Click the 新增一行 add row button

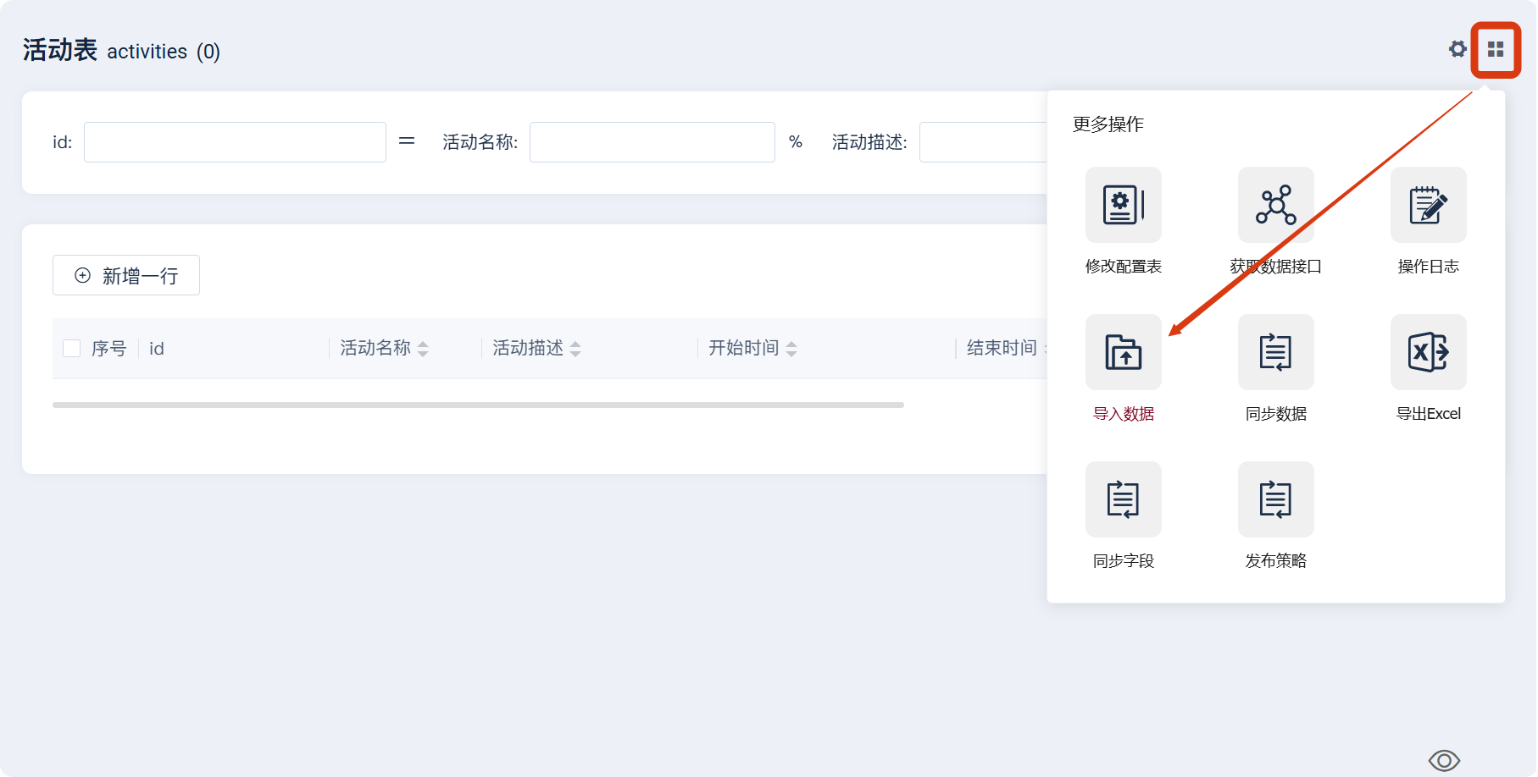point(125,275)
